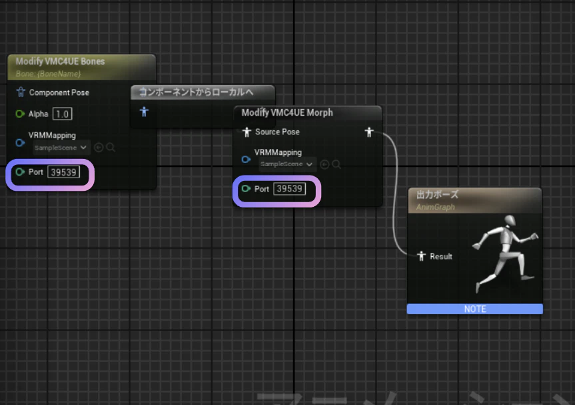The height and width of the screenshot is (405, 575).
Task: Click the Source Pose label
Action: (x=277, y=132)
